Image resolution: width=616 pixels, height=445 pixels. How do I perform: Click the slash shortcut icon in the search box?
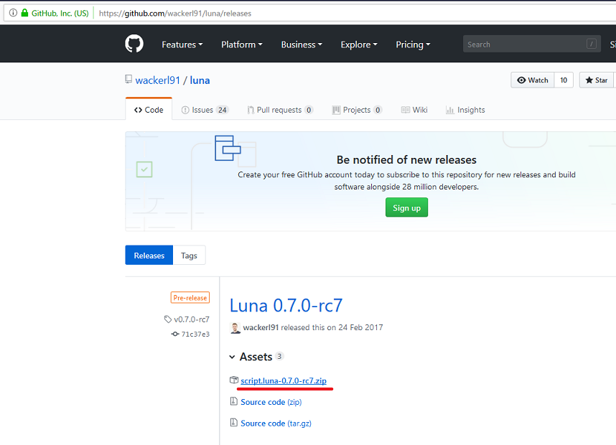(x=592, y=44)
